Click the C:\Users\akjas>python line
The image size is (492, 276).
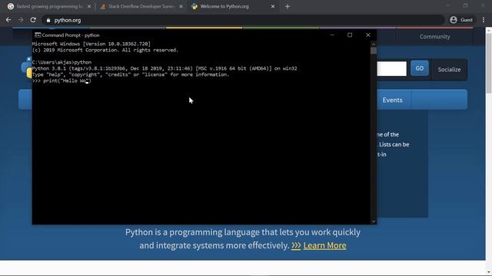pyautogui.click(x=61, y=62)
